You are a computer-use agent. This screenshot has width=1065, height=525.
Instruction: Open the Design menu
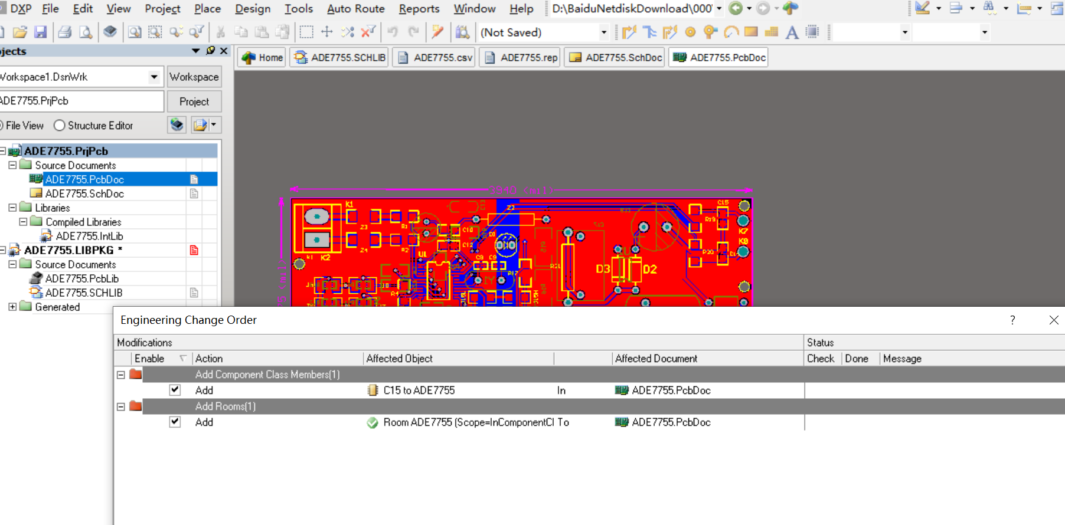[253, 8]
